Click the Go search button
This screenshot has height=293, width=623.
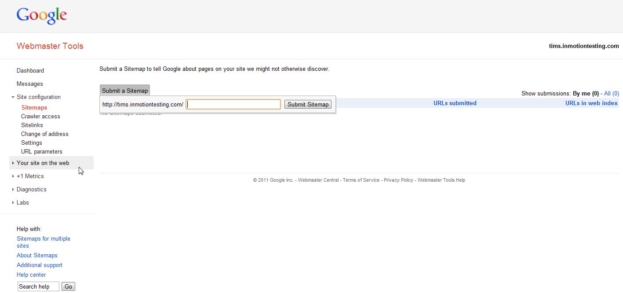pyautogui.click(x=68, y=286)
